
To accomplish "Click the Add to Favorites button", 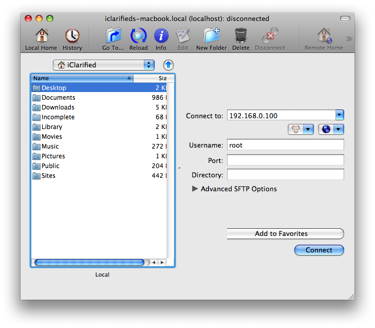I will [x=285, y=233].
